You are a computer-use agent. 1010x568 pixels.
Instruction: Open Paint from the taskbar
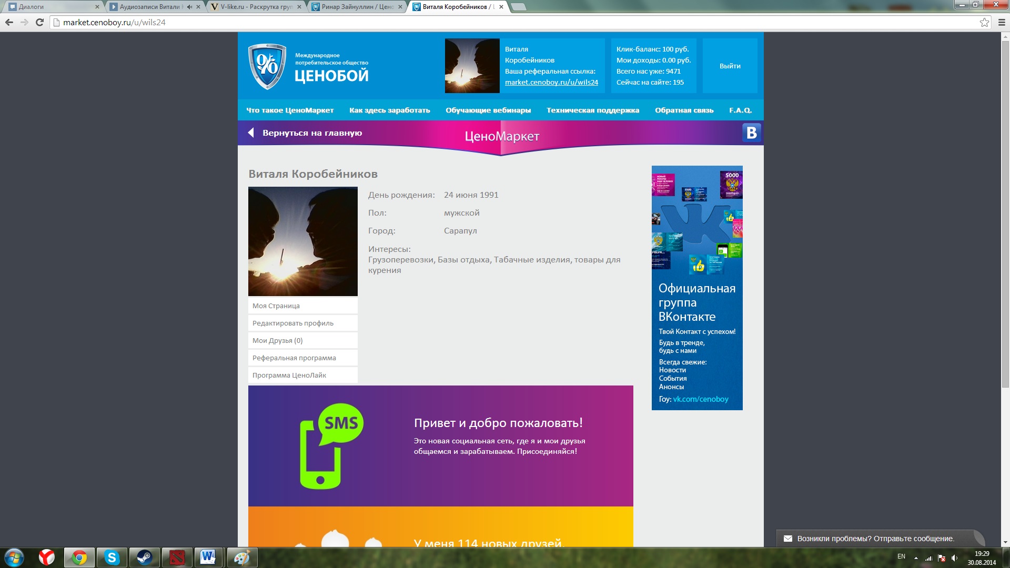click(242, 557)
